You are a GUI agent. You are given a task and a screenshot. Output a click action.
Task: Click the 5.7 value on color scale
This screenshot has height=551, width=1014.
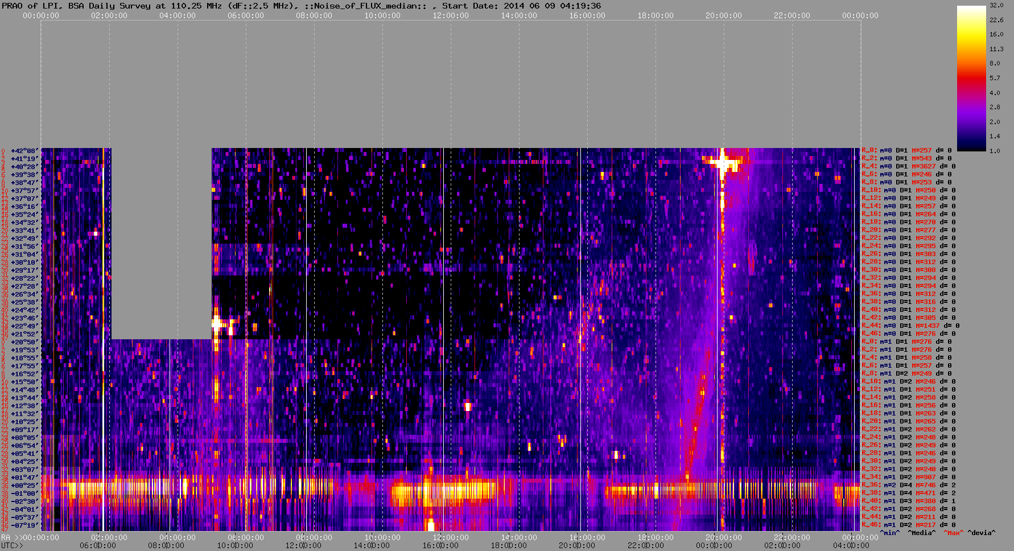(995, 78)
